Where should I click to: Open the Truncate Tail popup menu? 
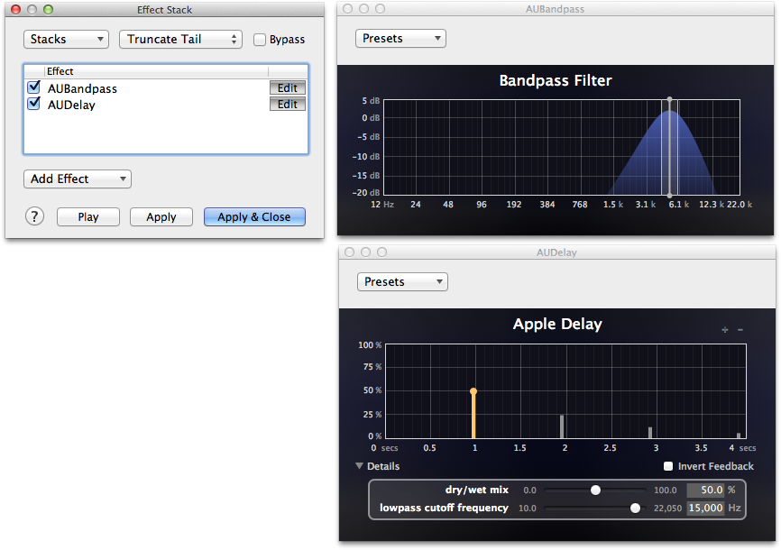click(x=180, y=40)
